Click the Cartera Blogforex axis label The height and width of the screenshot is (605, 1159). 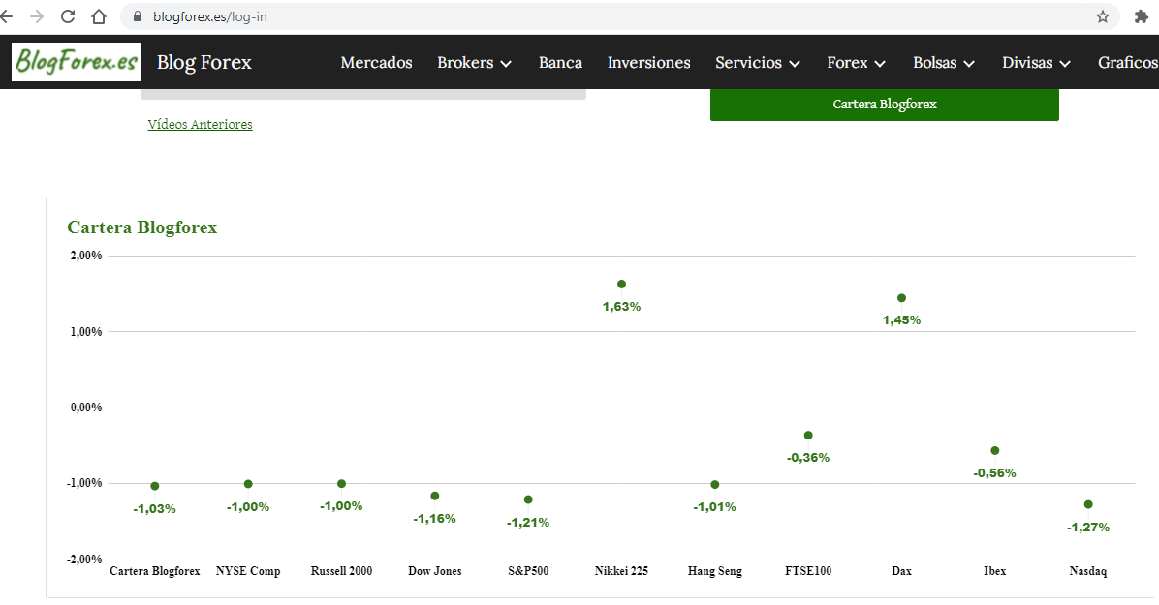tap(154, 571)
